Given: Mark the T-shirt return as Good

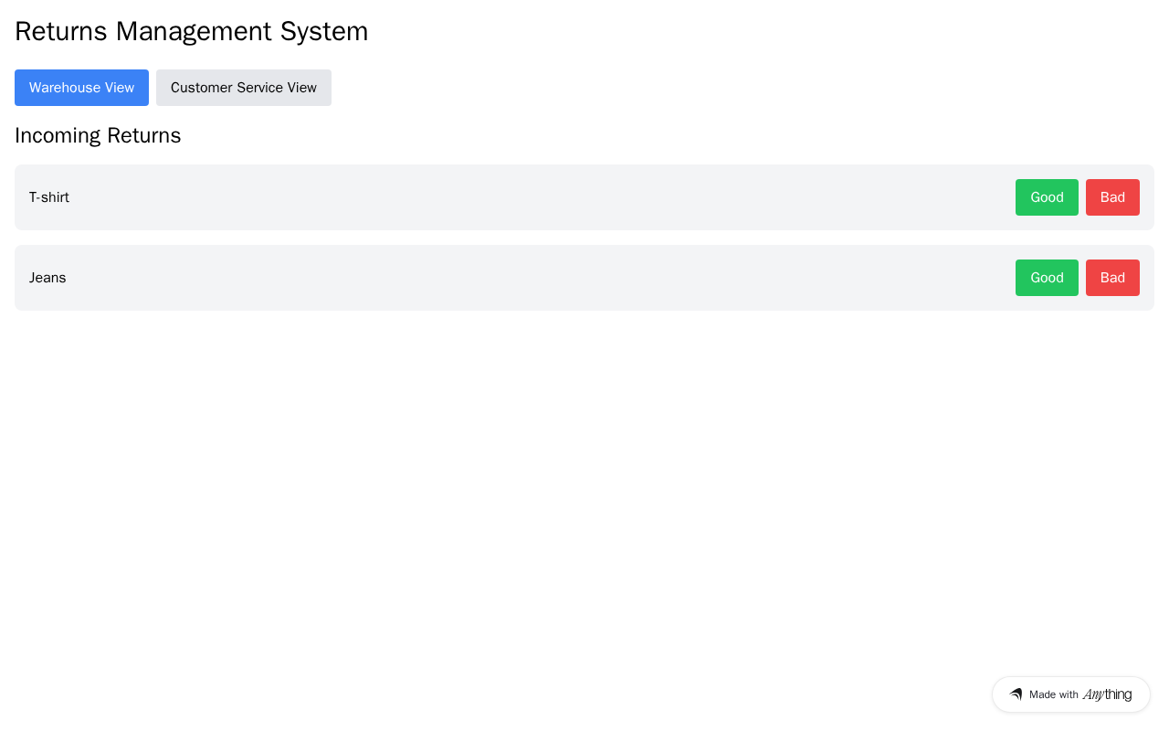Looking at the screenshot, I should (x=1047, y=197).
